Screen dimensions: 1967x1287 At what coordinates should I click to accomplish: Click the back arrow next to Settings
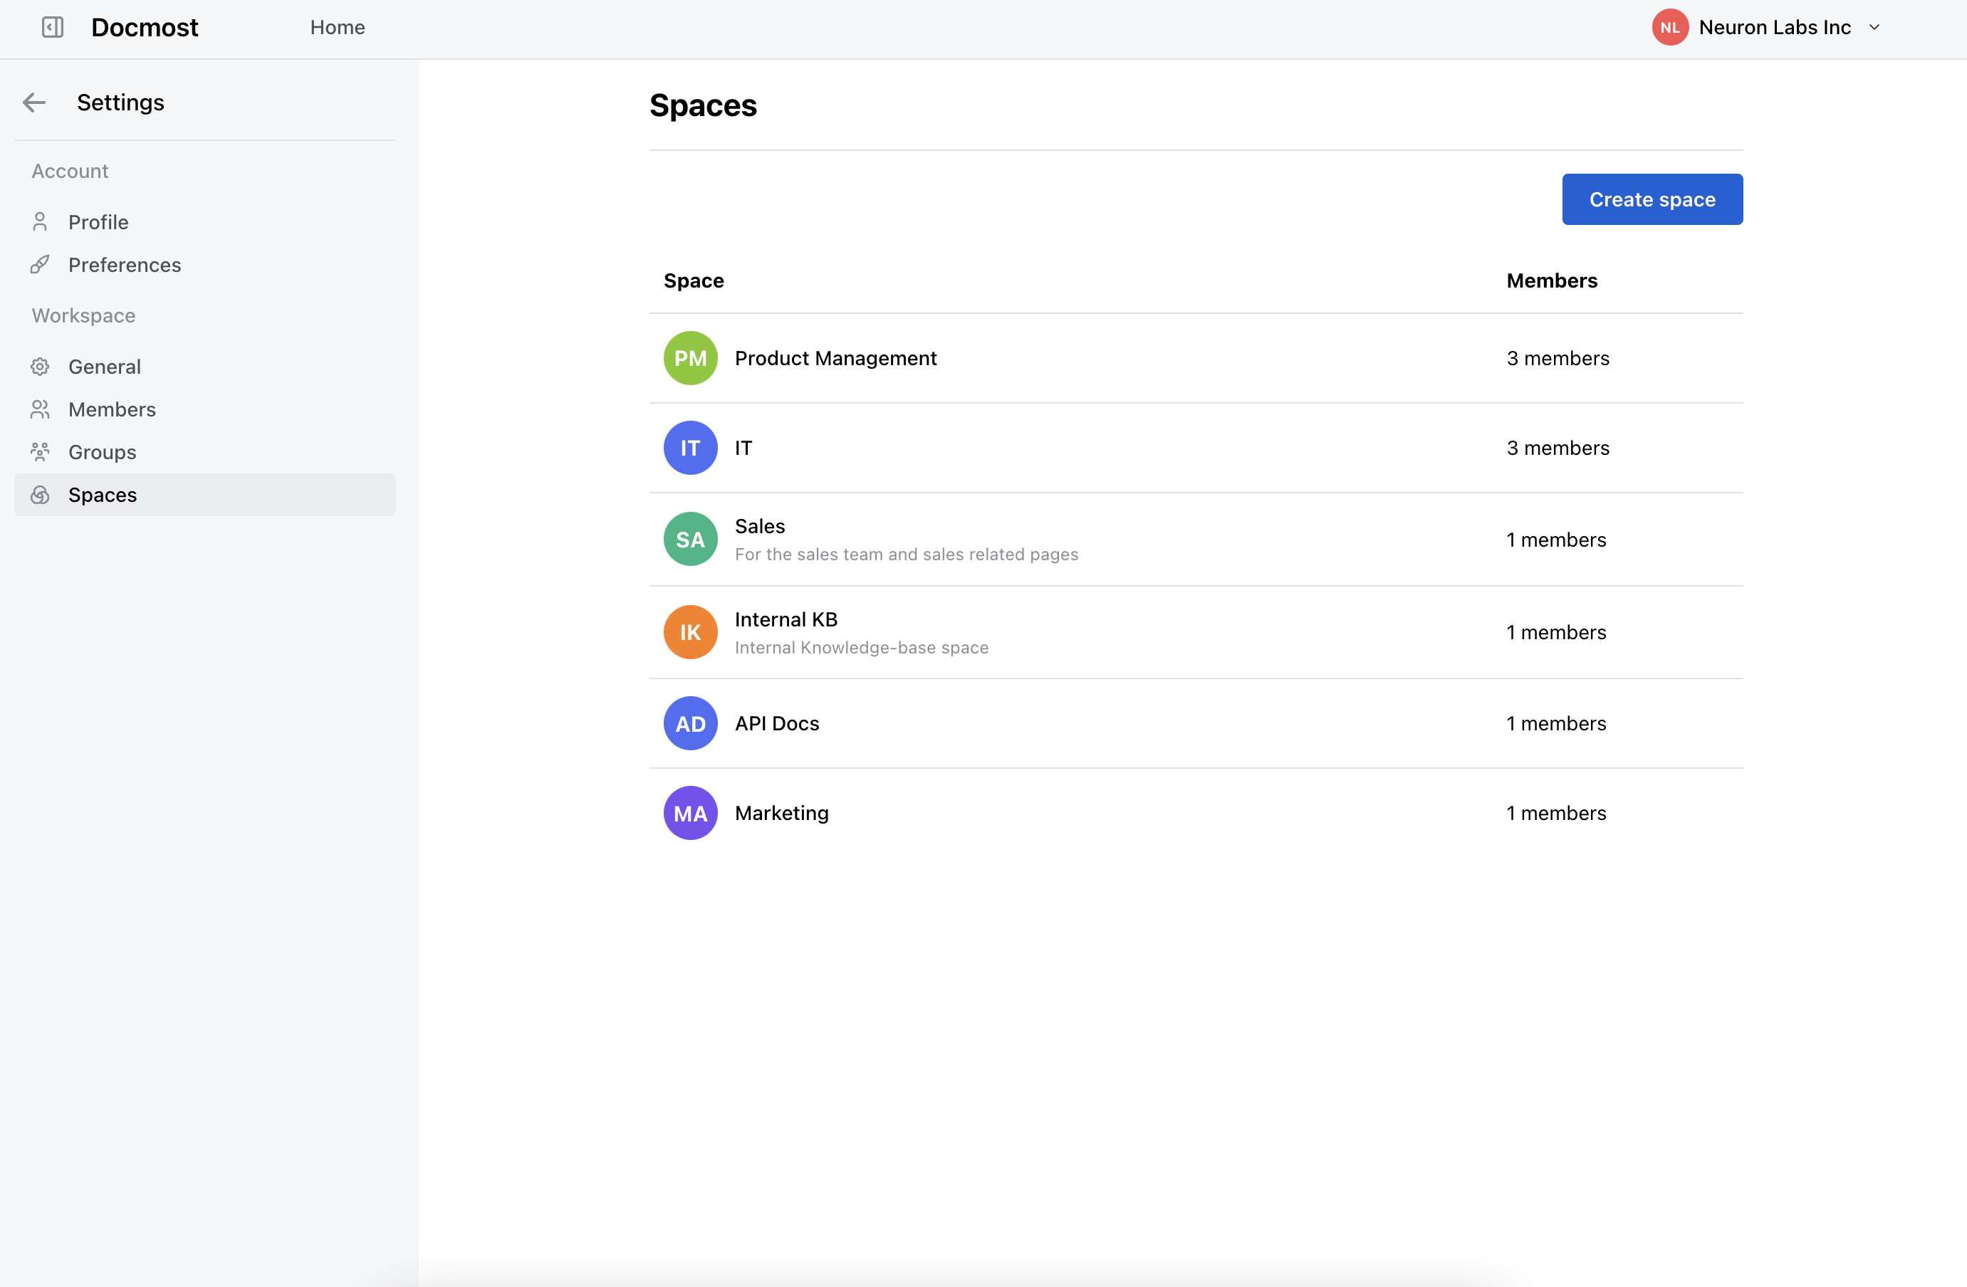[x=34, y=103]
